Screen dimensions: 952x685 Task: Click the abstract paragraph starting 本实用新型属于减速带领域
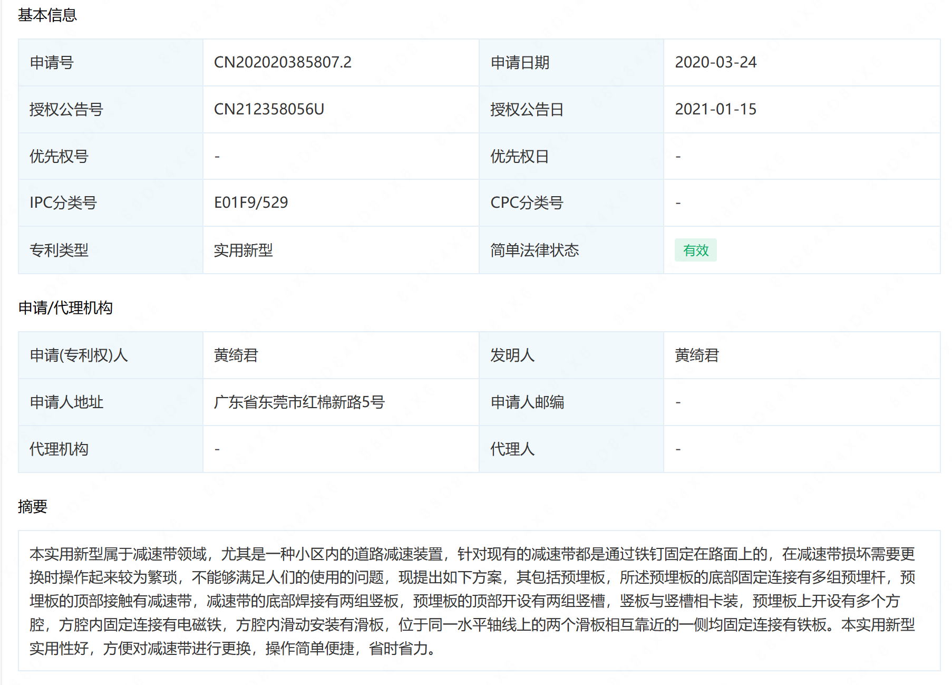click(472, 601)
